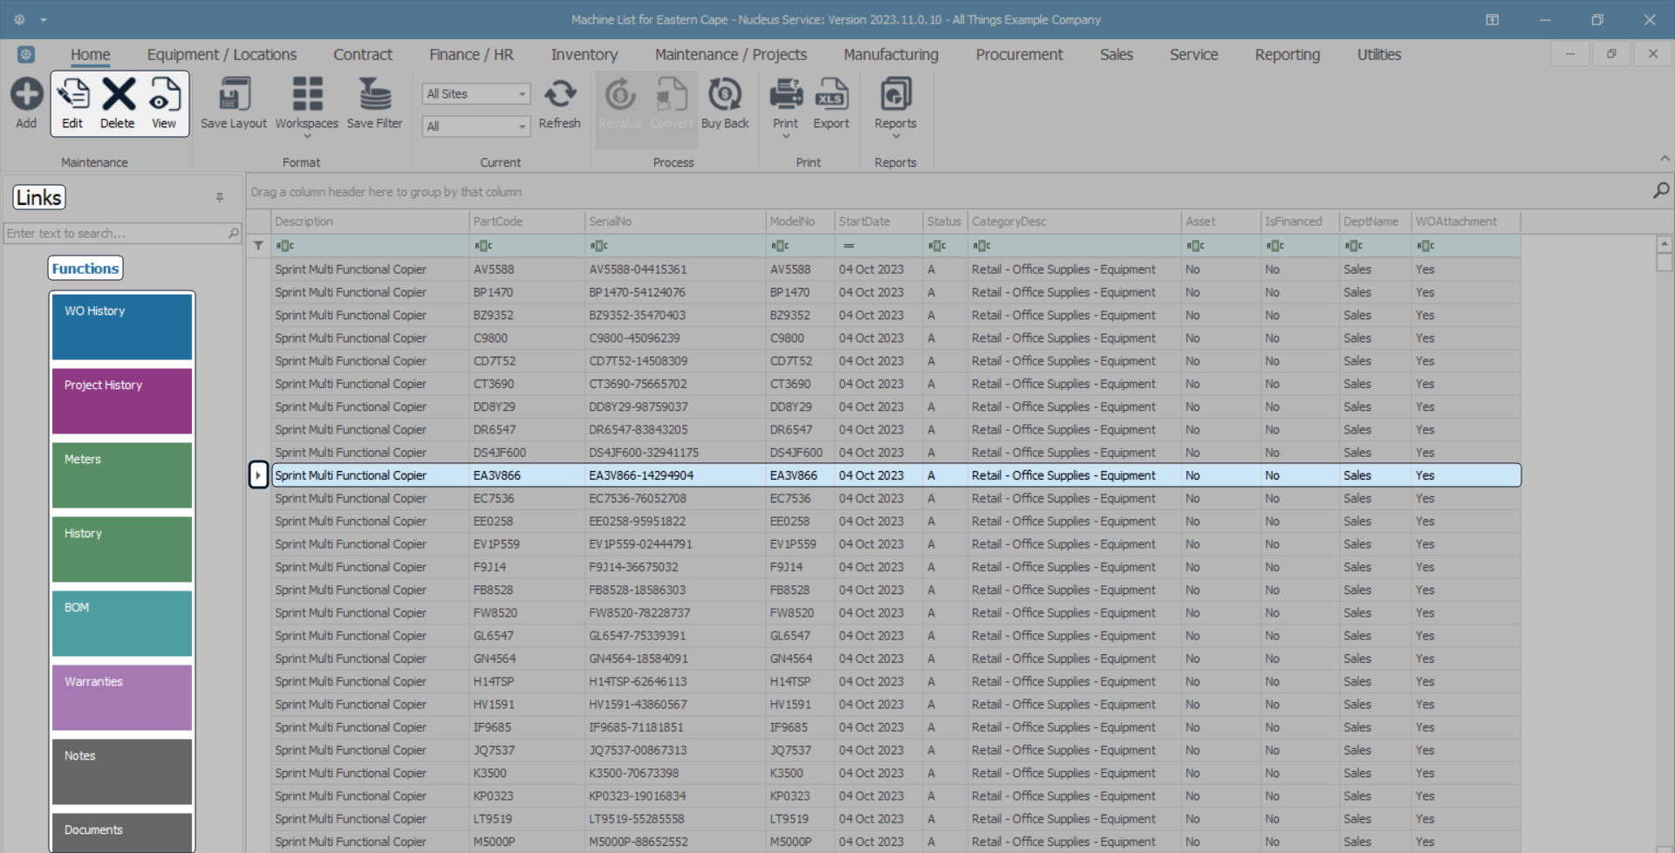Click the Add record icon
Viewport: 1675px width, 853px height.
[x=26, y=95]
